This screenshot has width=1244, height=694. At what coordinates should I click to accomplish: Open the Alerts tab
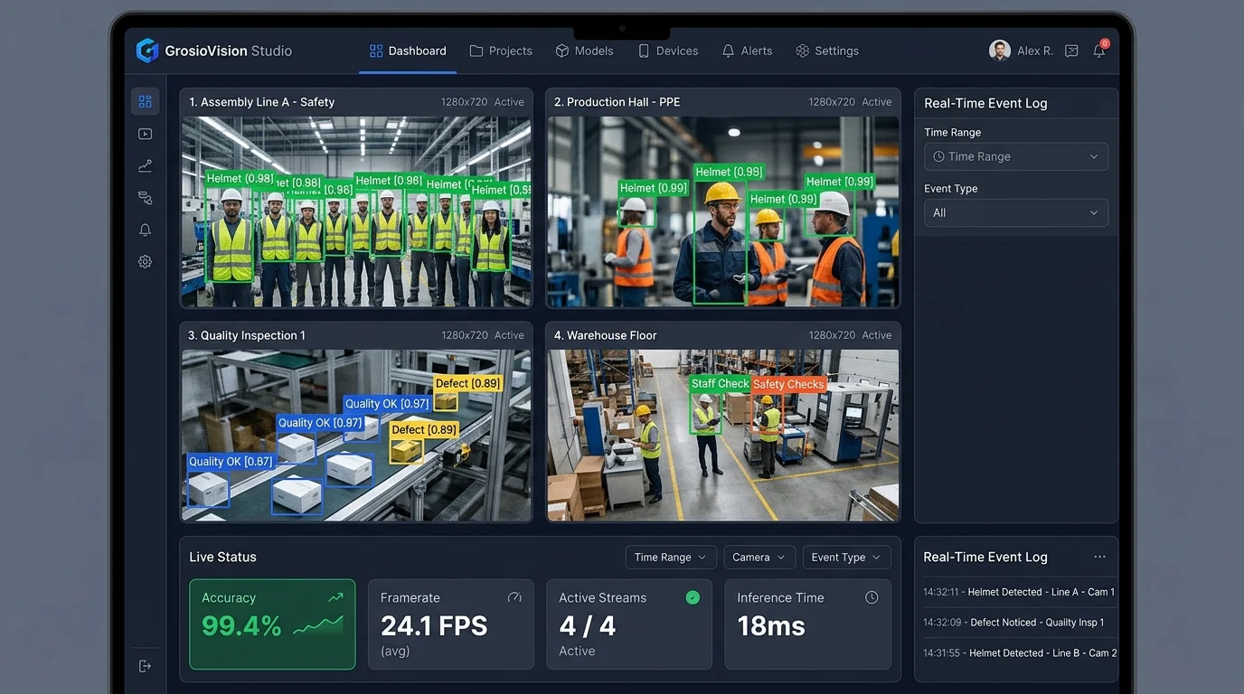click(747, 52)
